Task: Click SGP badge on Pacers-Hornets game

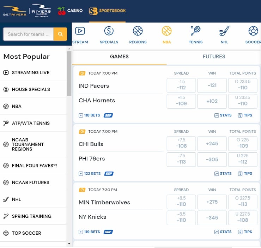Action: (108, 115)
